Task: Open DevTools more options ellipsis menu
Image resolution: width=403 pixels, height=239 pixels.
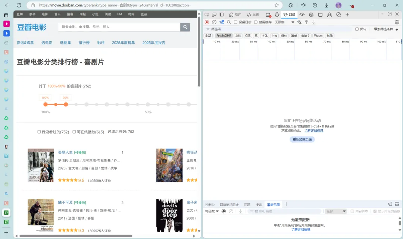Action: click(382, 14)
